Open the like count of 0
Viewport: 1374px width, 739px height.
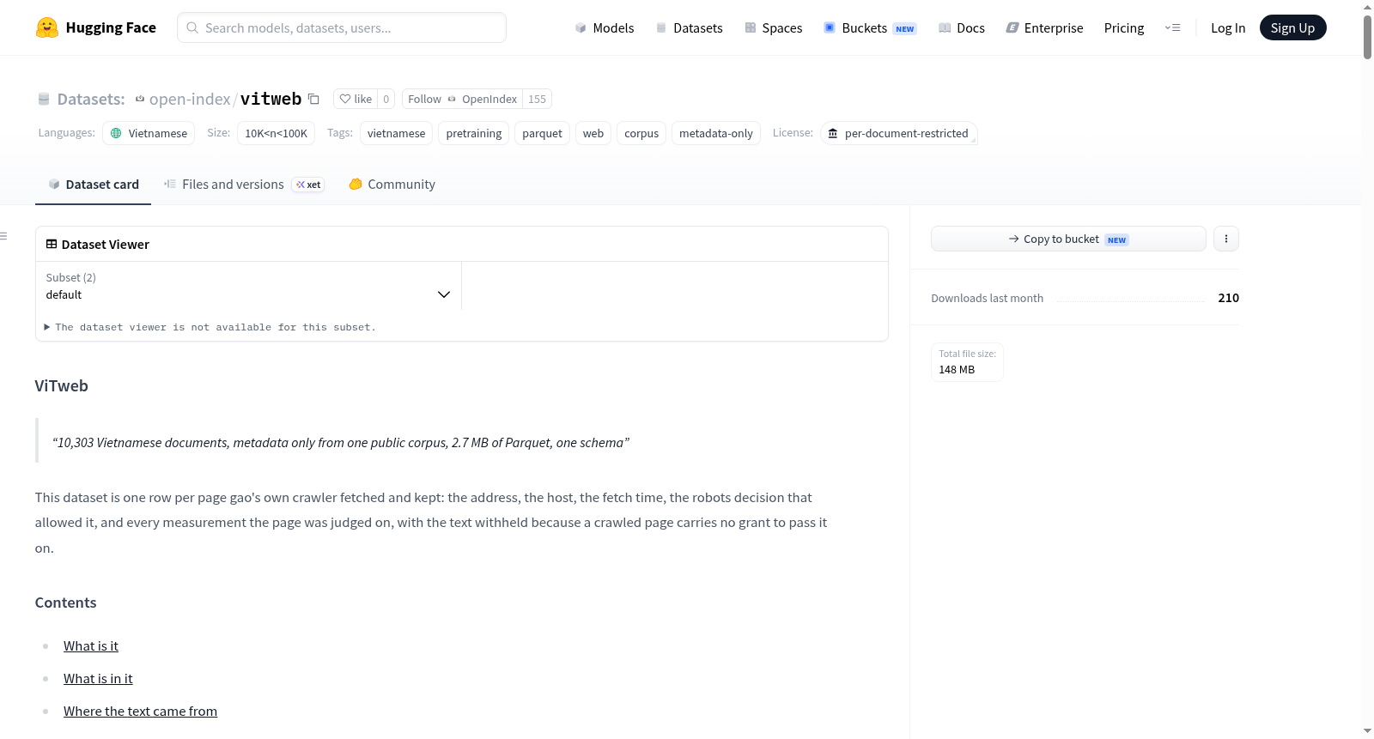tap(386, 99)
